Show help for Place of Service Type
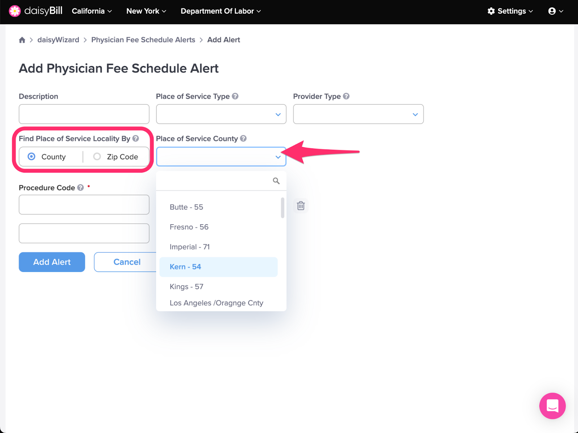The height and width of the screenshot is (433, 578). (x=235, y=96)
